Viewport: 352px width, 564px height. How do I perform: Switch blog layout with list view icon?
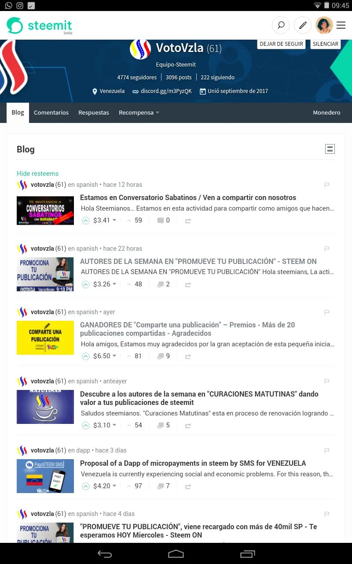click(330, 149)
